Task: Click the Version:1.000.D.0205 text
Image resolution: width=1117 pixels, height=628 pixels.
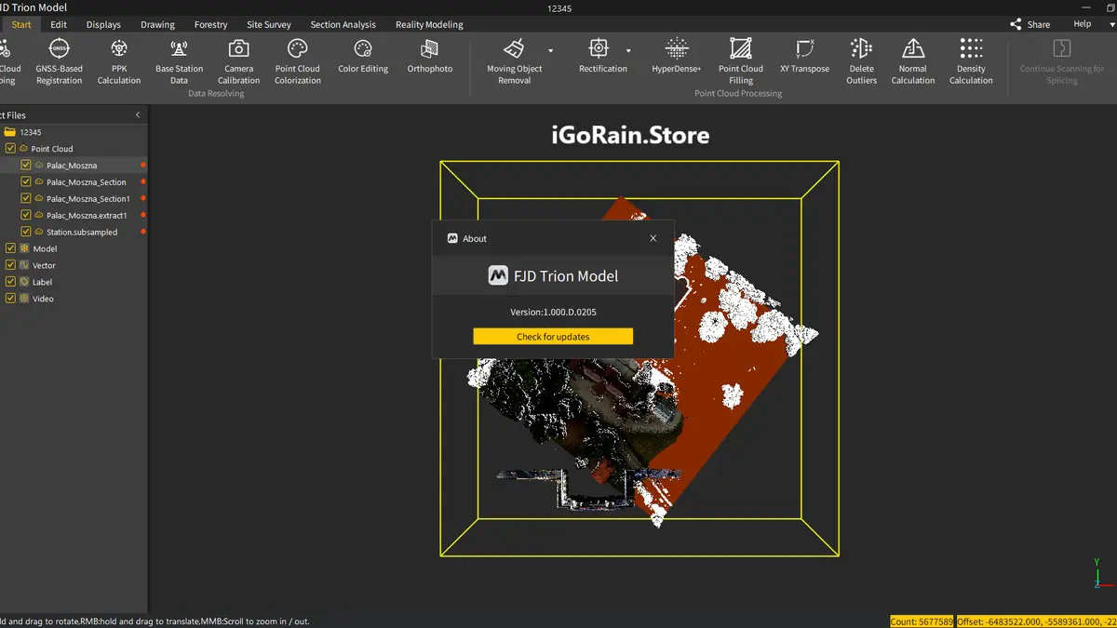Action: (553, 312)
